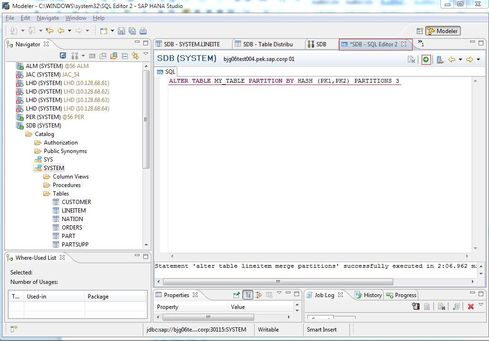The height and width of the screenshot is (341, 489).
Task: Click the open job details icon in Job Log
Action: coord(427,307)
